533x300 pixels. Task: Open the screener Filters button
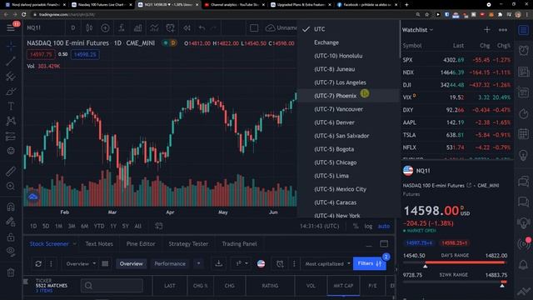click(370, 263)
